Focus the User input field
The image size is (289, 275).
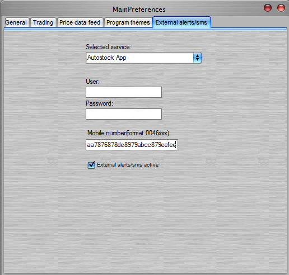pyautogui.click(x=124, y=92)
